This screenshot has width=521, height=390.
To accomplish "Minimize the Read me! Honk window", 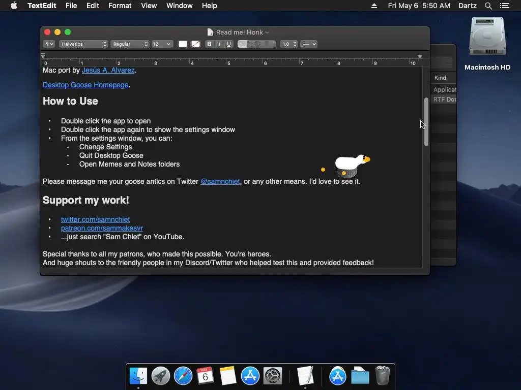I will coord(57,32).
